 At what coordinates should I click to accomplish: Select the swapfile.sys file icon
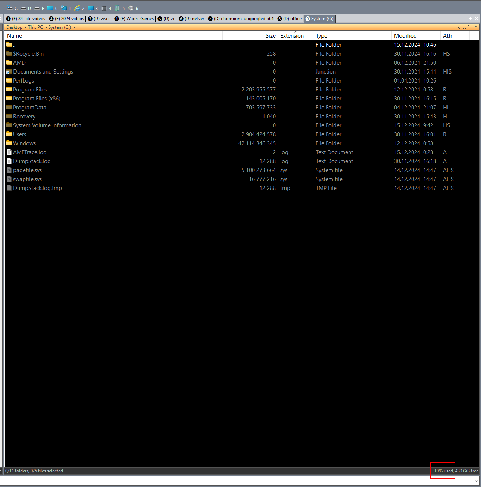tap(9, 179)
